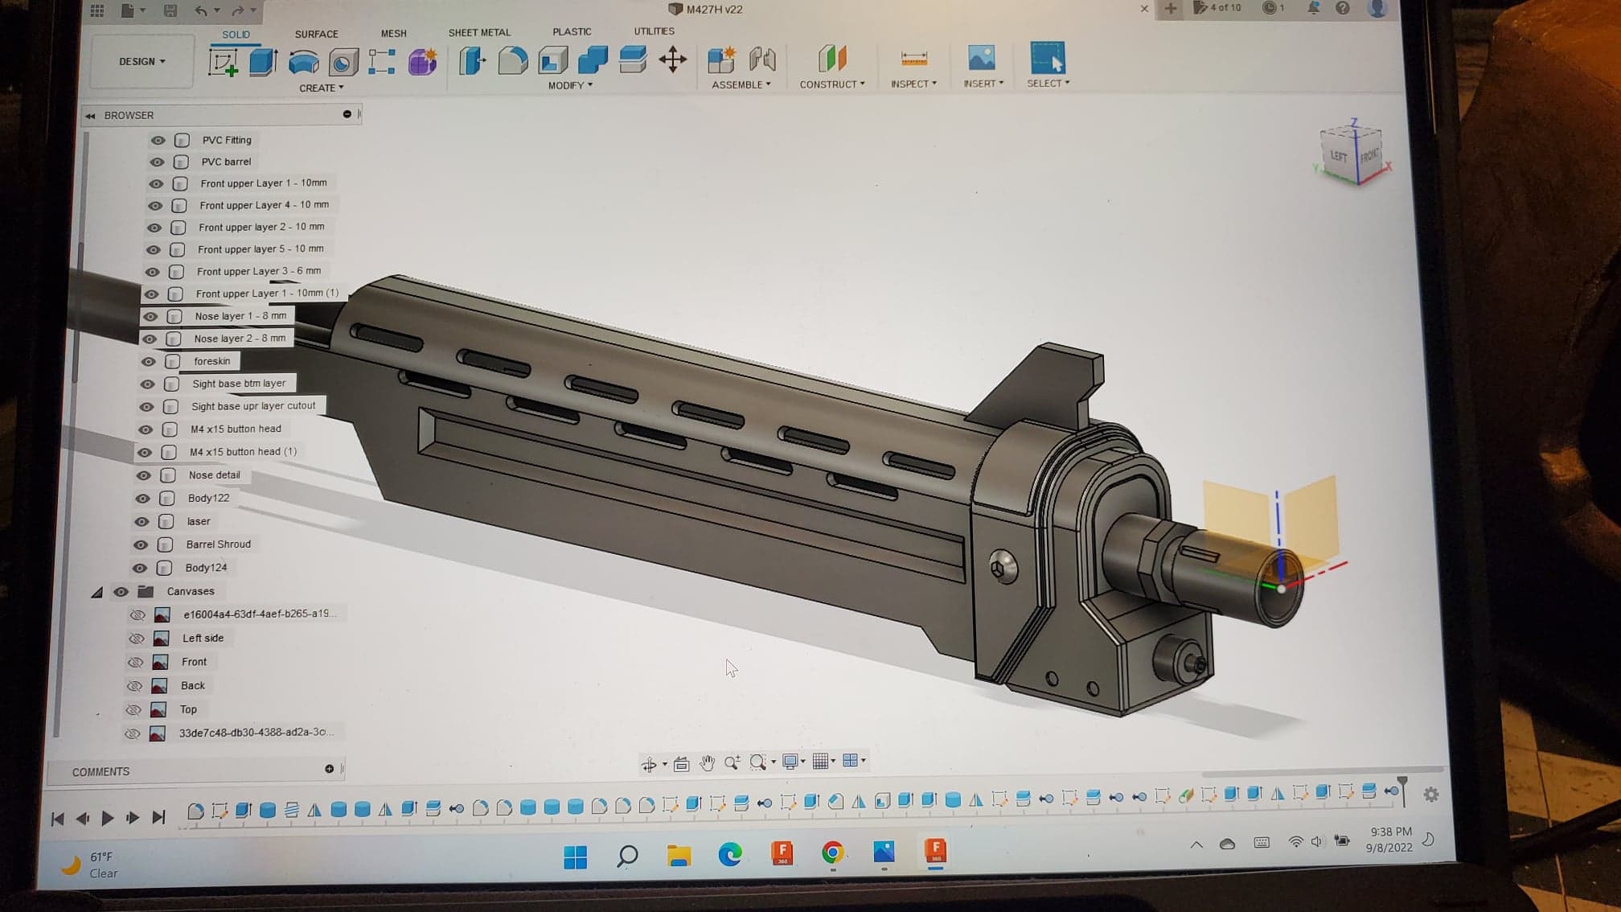The width and height of the screenshot is (1621, 912).
Task: Click the Measure icon under Inspect
Action: point(913,59)
